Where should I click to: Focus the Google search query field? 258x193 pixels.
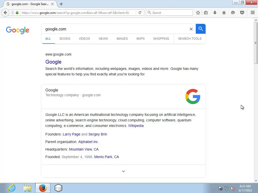(x=115, y=29)
